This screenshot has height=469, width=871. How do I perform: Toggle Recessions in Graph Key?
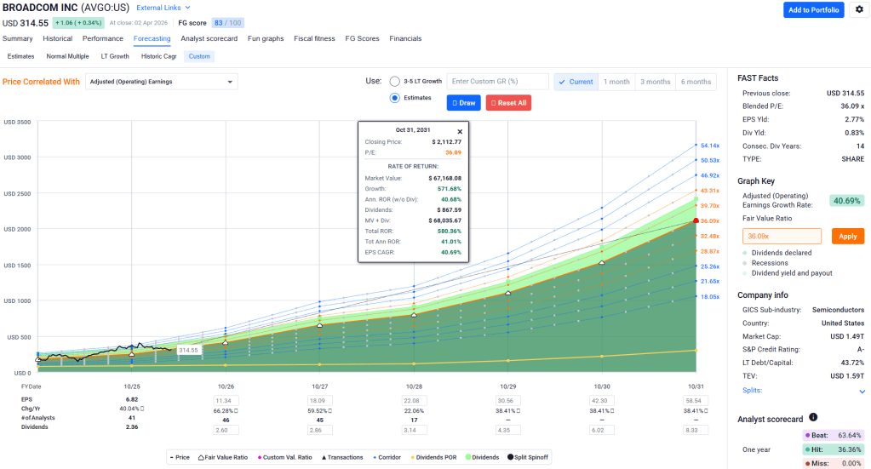click(x=773, y=263)
